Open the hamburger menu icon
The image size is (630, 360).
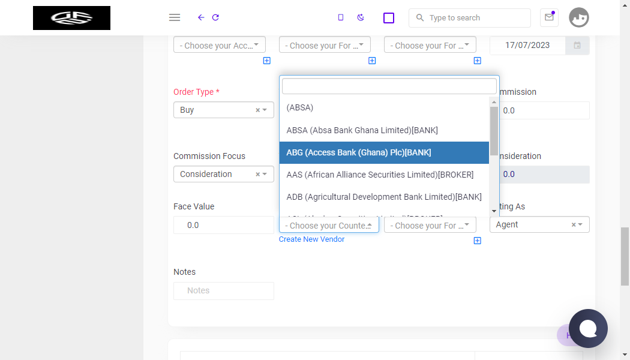tap(175, 17)
